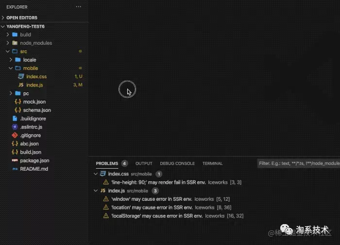Expand the Open Editors section
Viewport: 340px width, 245px height.
point(3,17)
